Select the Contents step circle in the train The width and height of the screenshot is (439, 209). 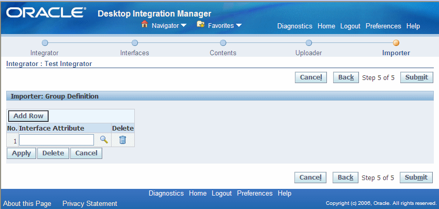[x=223, y=43]
